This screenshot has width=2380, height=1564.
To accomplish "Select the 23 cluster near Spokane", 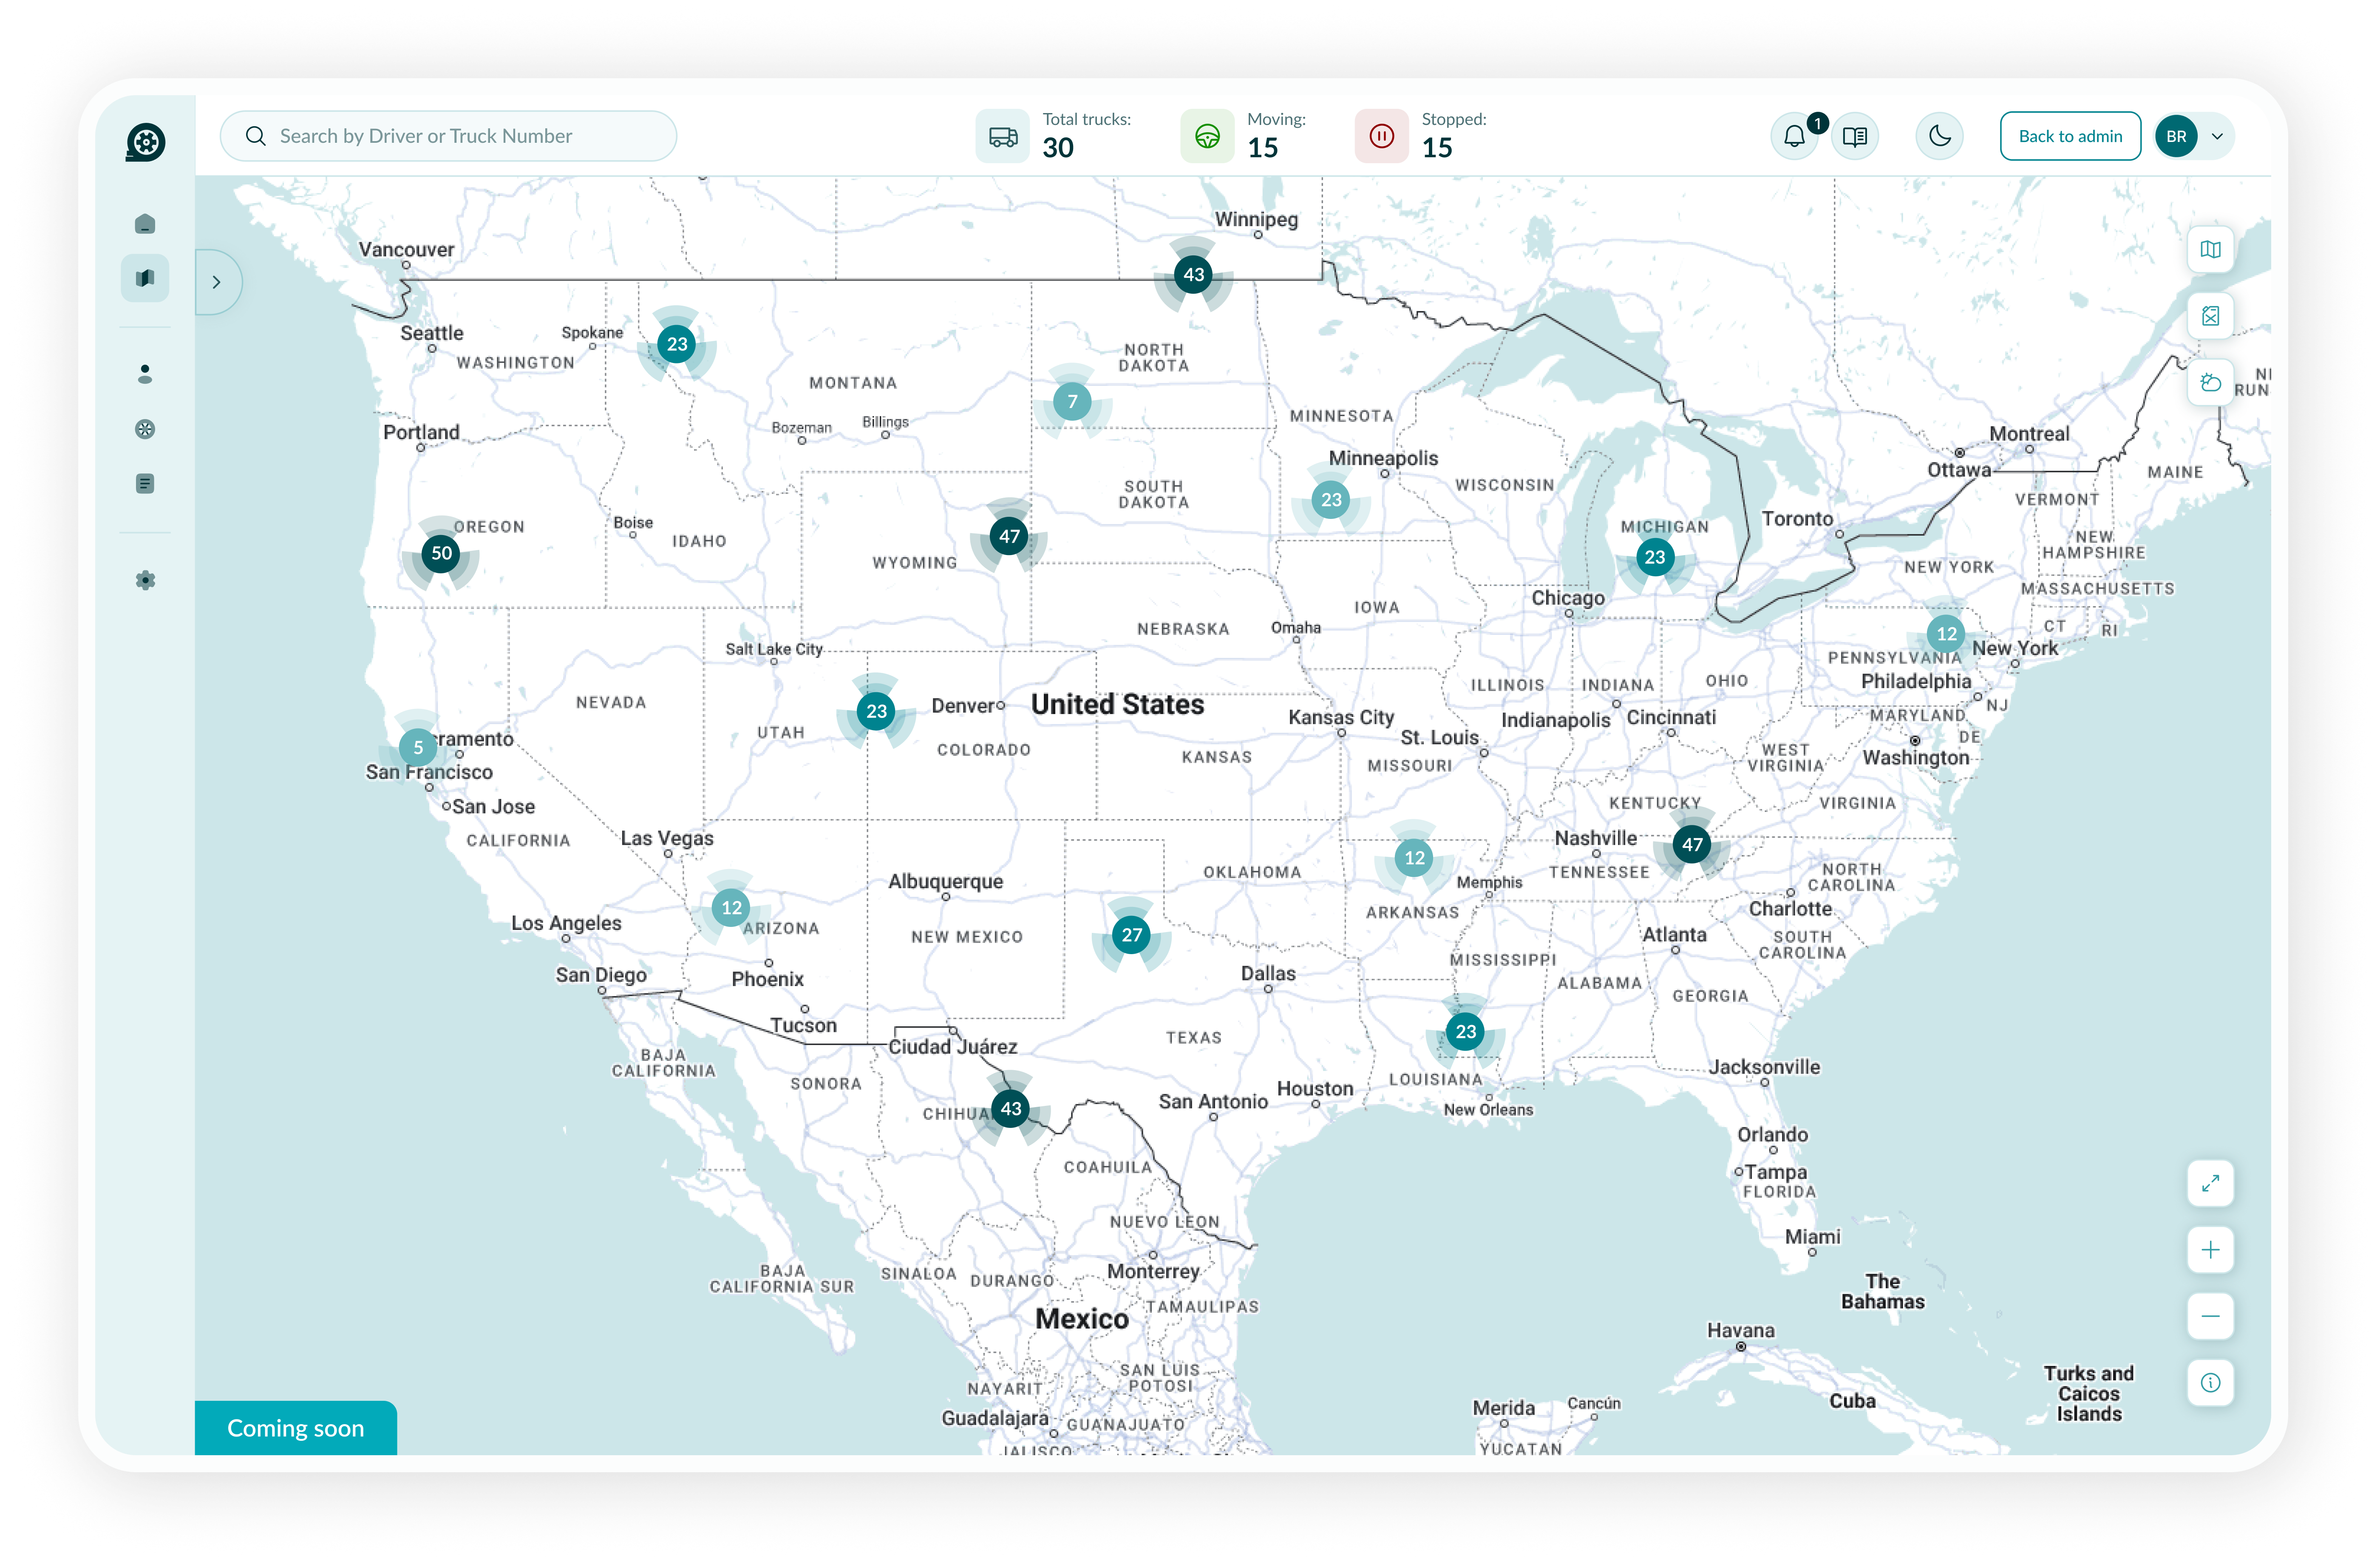I will pyautogui.click(x=677, y=344).
